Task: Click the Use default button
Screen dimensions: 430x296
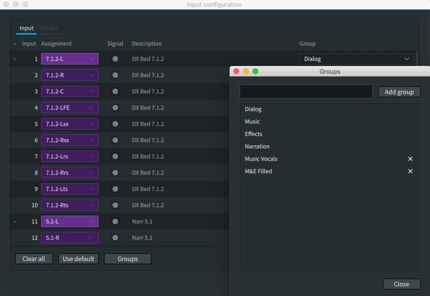Action: [79, 259]
